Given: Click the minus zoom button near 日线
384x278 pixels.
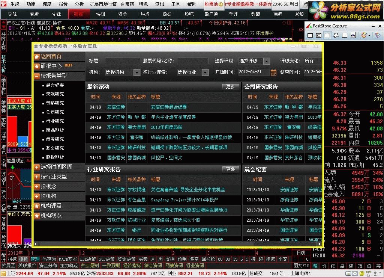Looking at the screenshot, I should pyautogui.click(x=301, y=259).
